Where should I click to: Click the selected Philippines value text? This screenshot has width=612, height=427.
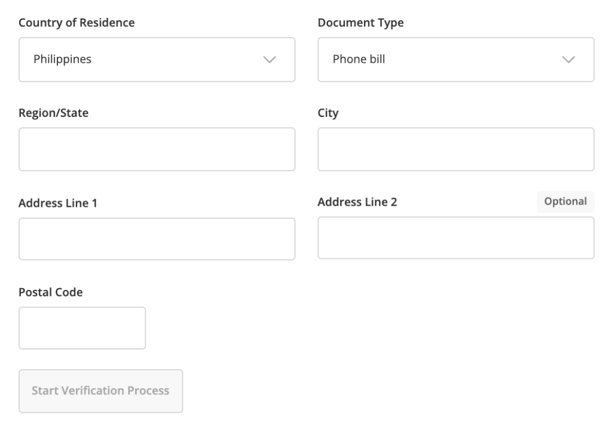tap(62, 59)
